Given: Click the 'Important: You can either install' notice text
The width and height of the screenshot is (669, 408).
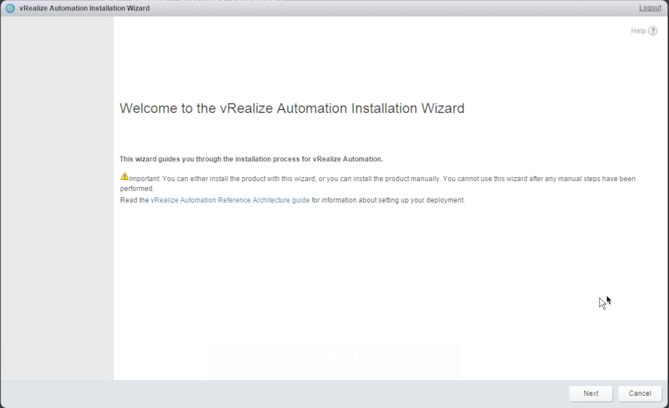Looking at the screenshot, I should point(377,183).
